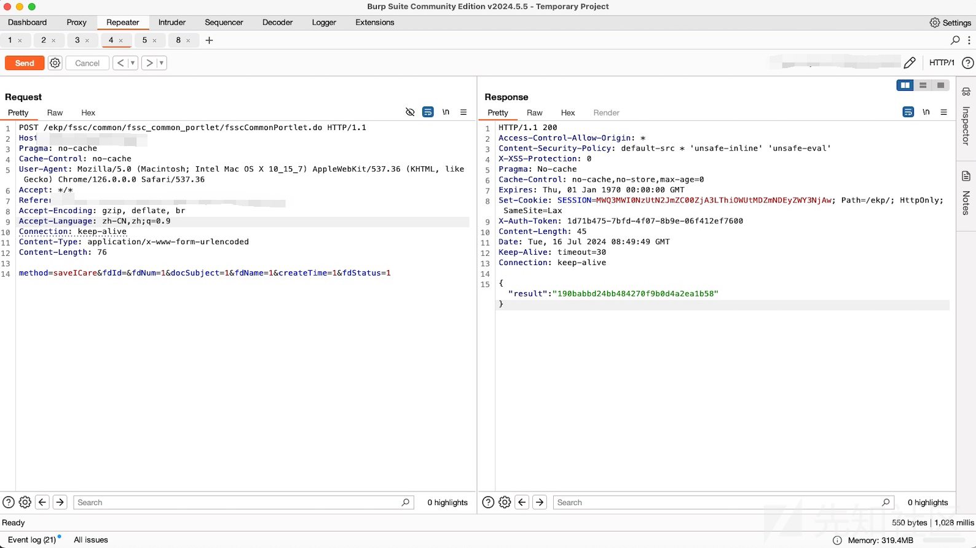Select side-by-side layout view
976x548 pixels.
[x=905, y=85]
